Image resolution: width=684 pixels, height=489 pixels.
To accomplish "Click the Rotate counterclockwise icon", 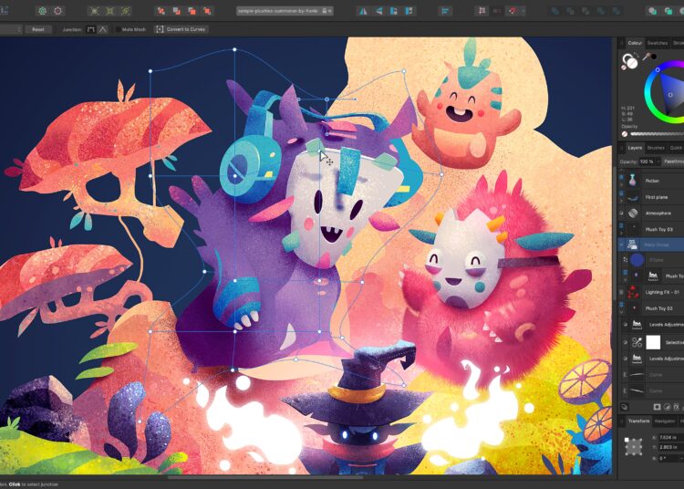I will tap(393, 11).
